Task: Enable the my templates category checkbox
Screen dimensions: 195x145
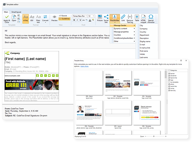Action: (x=169, y=81)
